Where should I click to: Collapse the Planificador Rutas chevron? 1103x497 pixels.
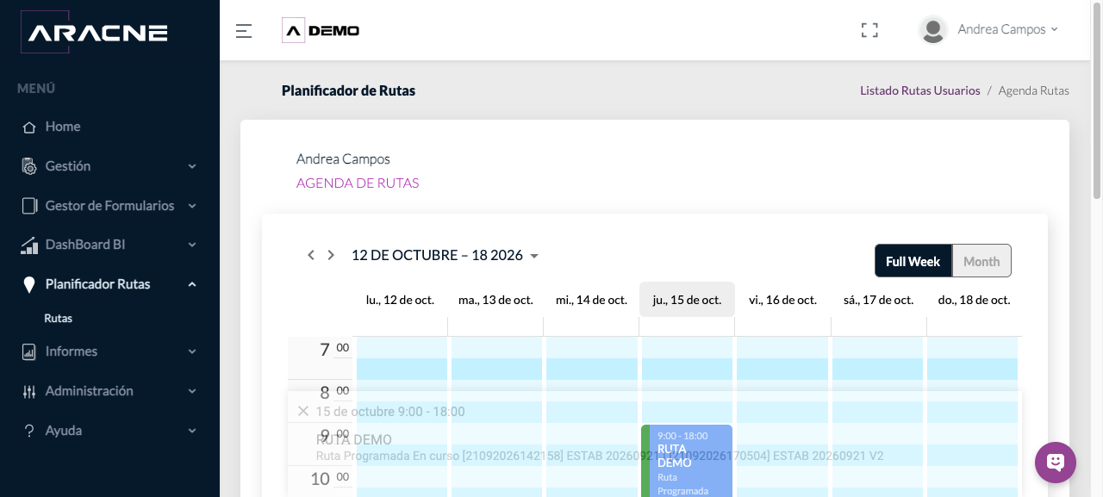coord(192,284)
